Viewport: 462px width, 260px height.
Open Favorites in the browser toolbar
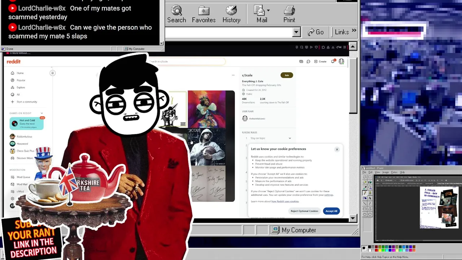(204, 14)
